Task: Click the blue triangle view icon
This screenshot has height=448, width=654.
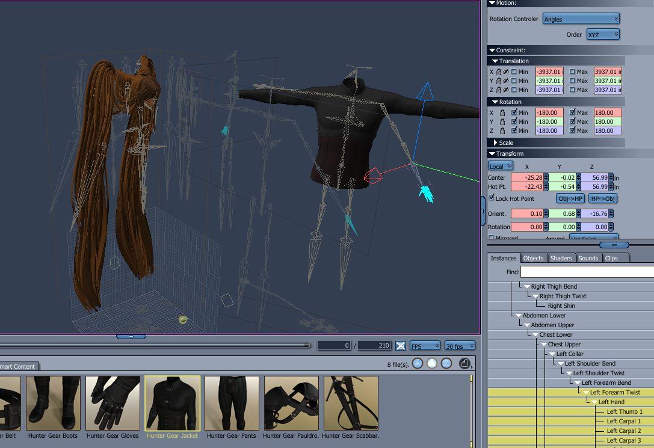Action: pyautogui.click(x=418, y=363)
